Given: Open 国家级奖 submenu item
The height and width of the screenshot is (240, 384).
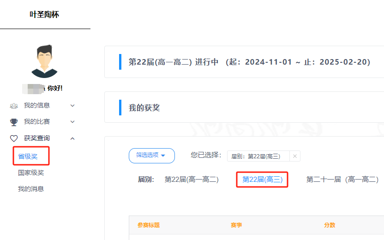Looking at the screenshot, I should 31,173.
